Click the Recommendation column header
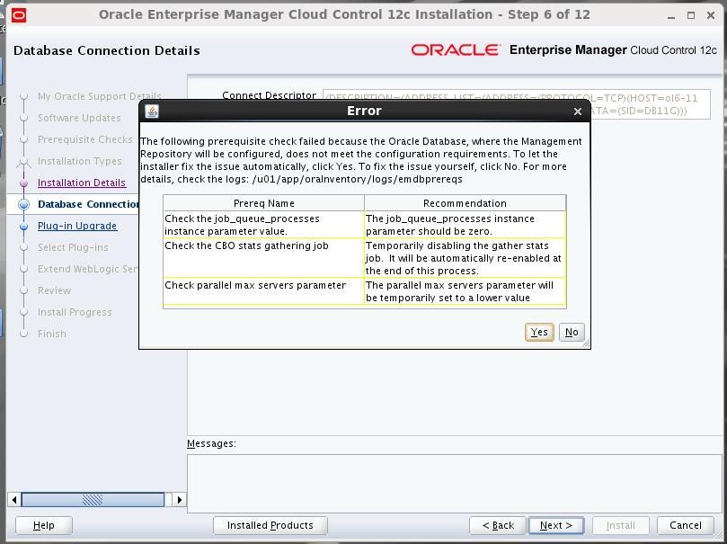727x544 pixels. click(465, 203)
